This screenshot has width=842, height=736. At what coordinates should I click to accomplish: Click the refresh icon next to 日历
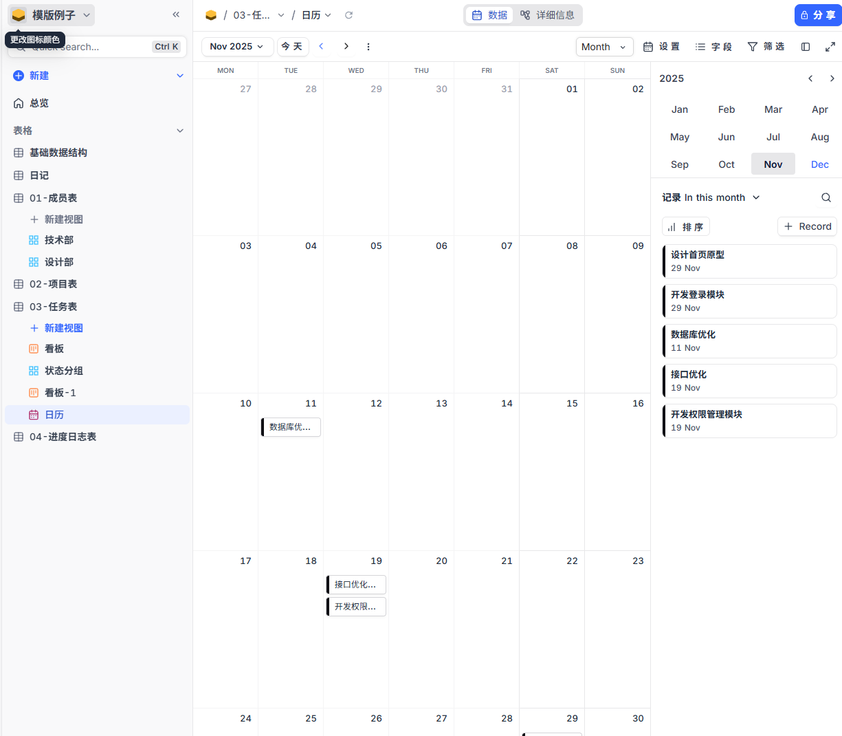click(x=348, y=15)
